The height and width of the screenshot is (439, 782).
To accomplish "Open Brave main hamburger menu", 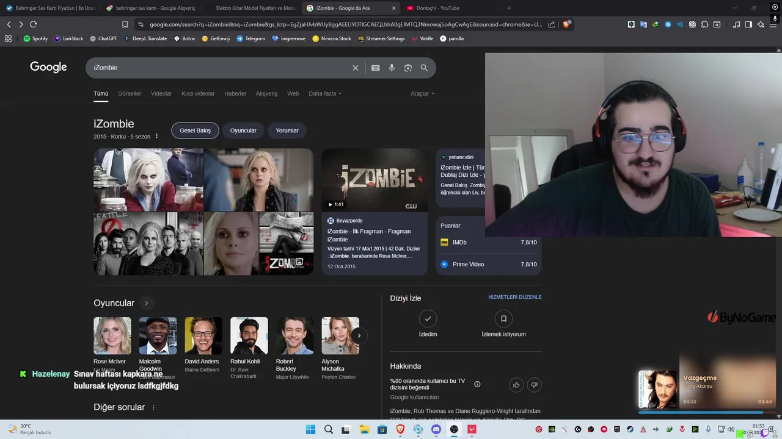I will (x=773, y=24).
